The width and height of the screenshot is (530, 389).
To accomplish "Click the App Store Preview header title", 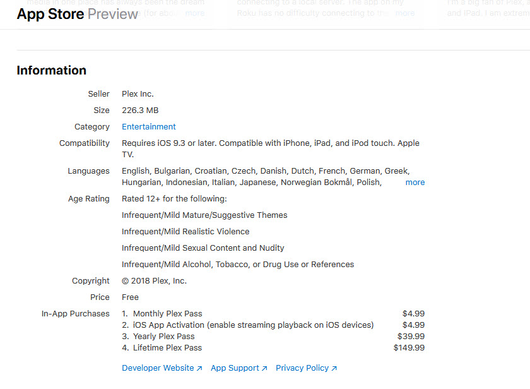I will pos(77,14).
